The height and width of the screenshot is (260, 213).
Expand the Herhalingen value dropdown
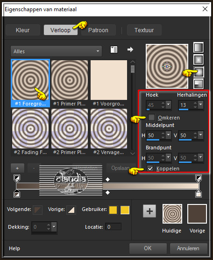[x=201, y=105]
